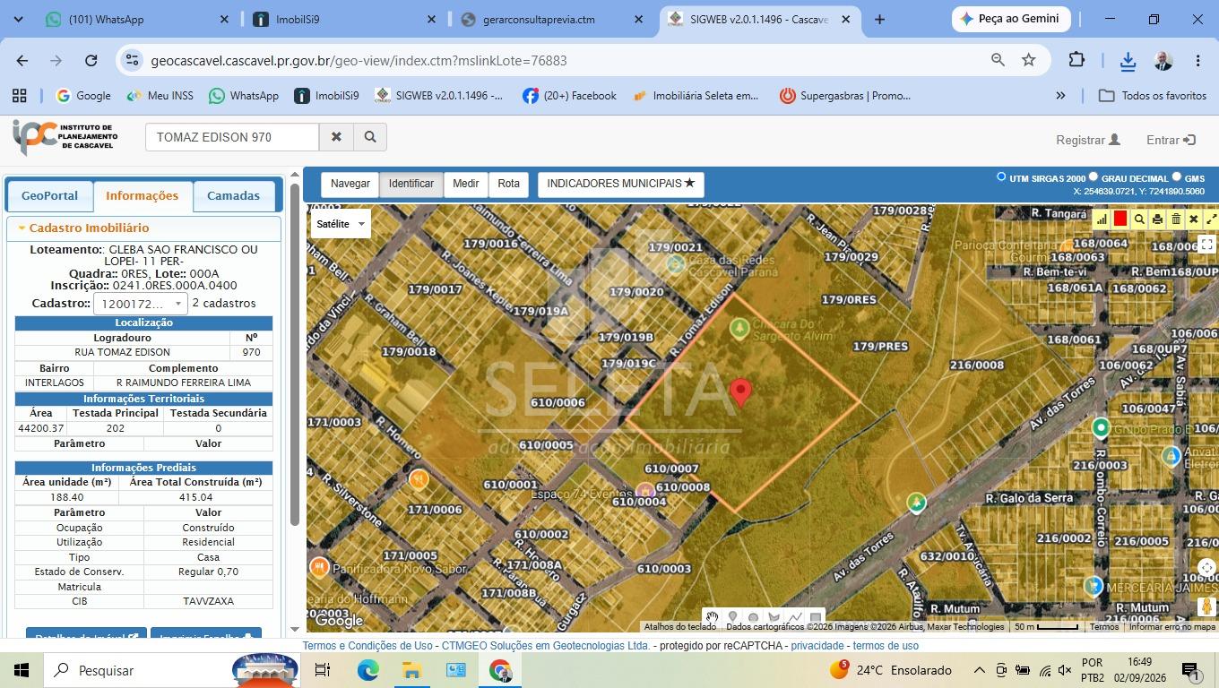
Task: Switch to GeoPortal tab
Action: coord(49,195)
